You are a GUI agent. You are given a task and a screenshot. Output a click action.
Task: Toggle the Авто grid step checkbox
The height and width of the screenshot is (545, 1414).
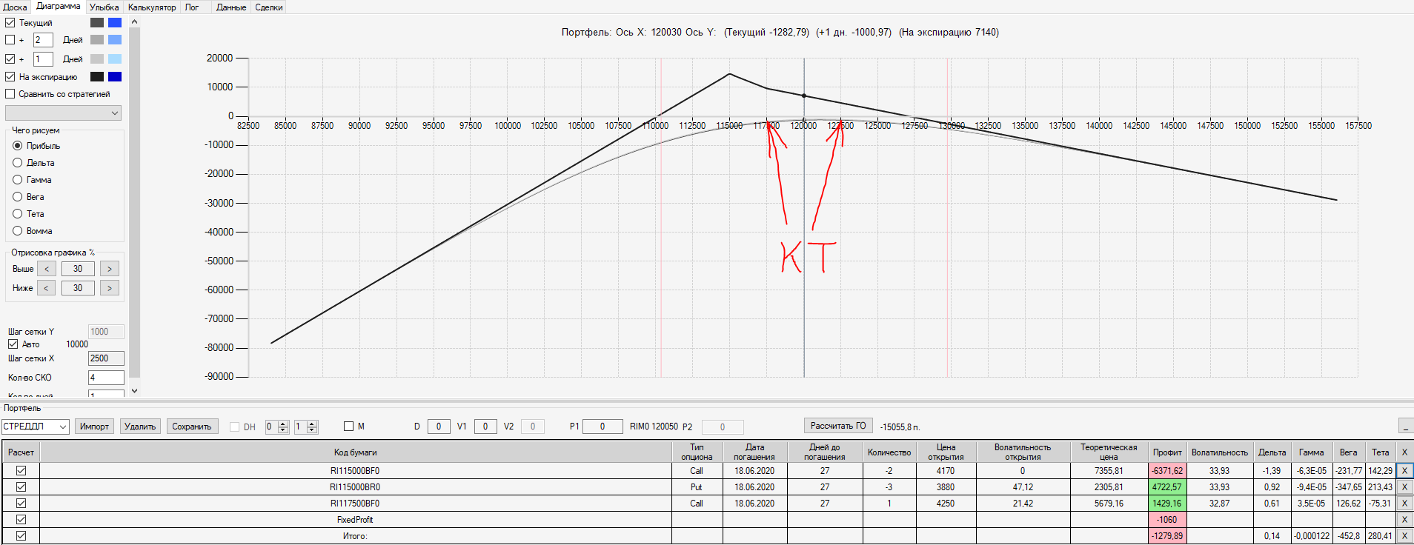coord(13,344)
